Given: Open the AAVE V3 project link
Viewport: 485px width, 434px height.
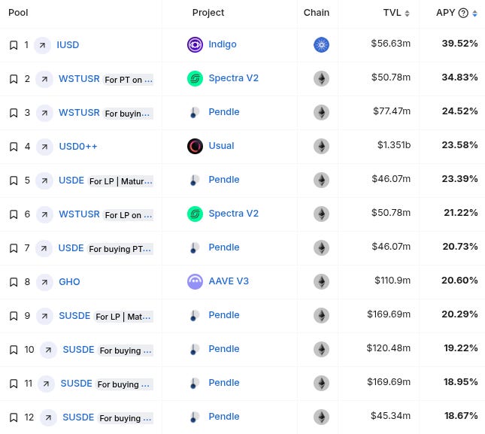Looking at the screenshot, I should pyautogui.click(x=229, y=281).
